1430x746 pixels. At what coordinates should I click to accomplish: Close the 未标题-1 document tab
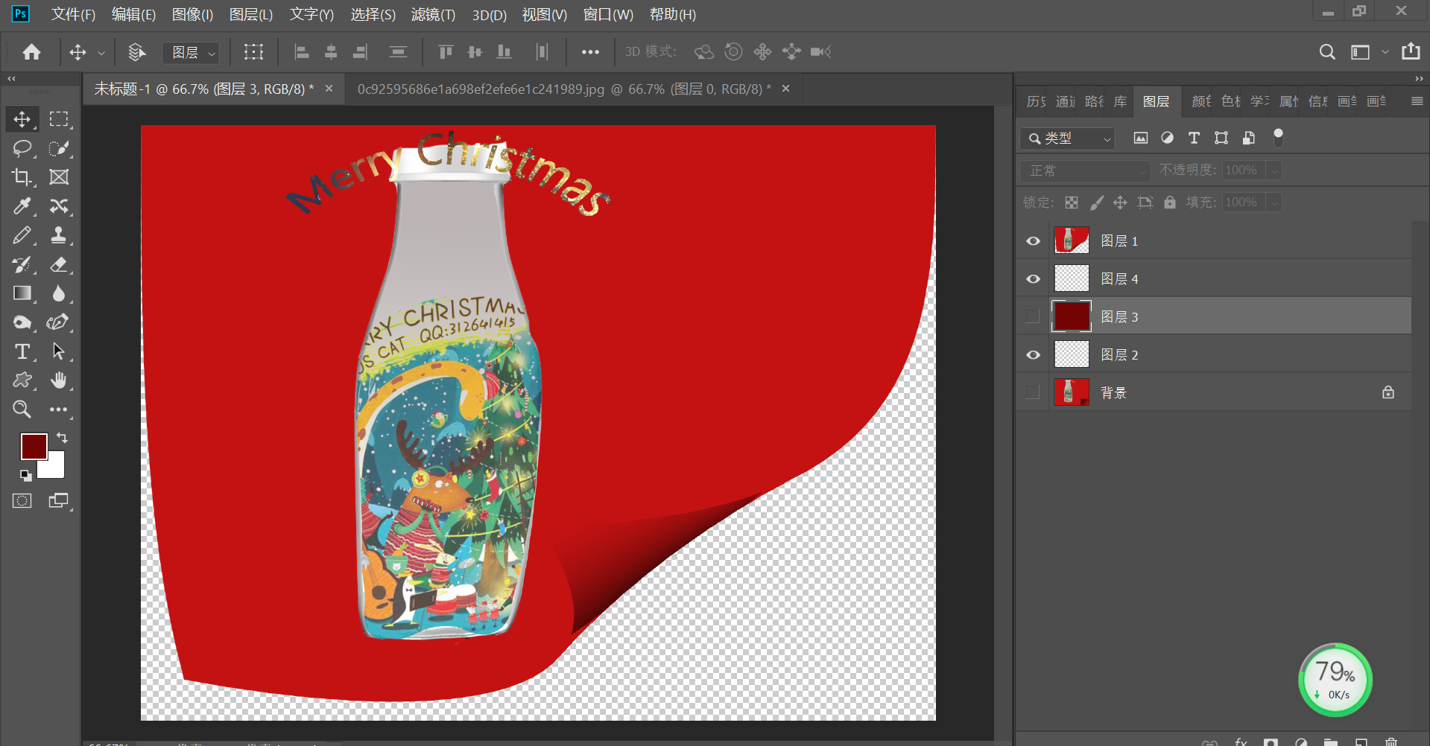pyautogui.click(x=329, y=89)
